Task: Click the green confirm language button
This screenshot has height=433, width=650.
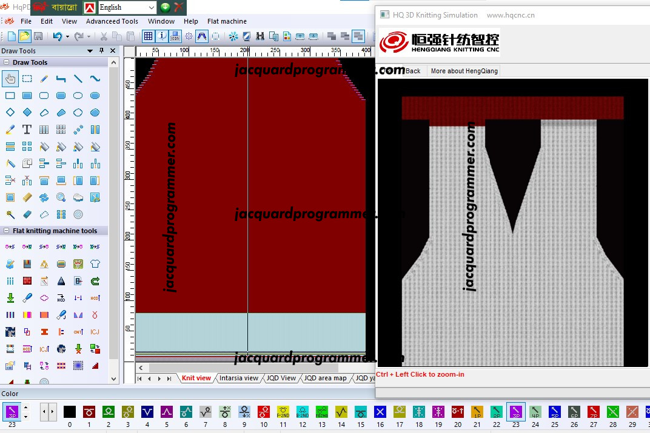Action: point(165,7)
